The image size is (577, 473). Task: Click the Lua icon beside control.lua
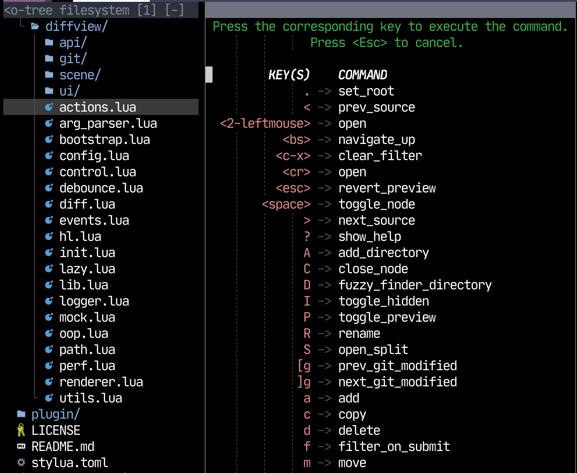49,172
